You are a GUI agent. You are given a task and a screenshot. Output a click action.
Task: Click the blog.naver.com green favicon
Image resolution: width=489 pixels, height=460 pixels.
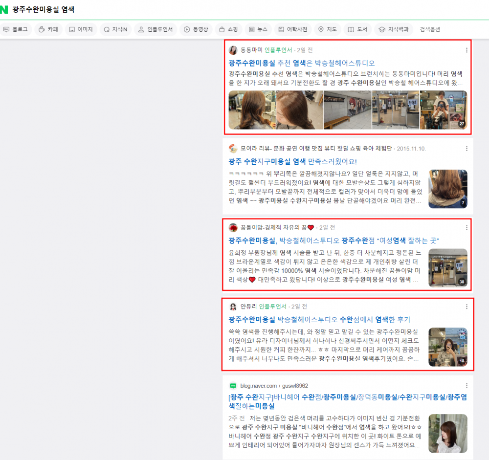point(233,386)
